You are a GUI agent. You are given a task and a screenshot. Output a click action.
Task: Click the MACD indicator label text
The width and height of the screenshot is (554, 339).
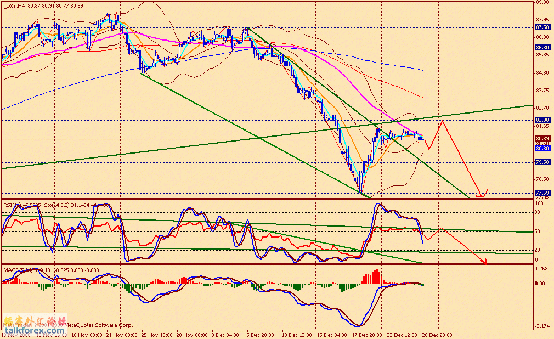pyautogui.click(x=51, y=270)
